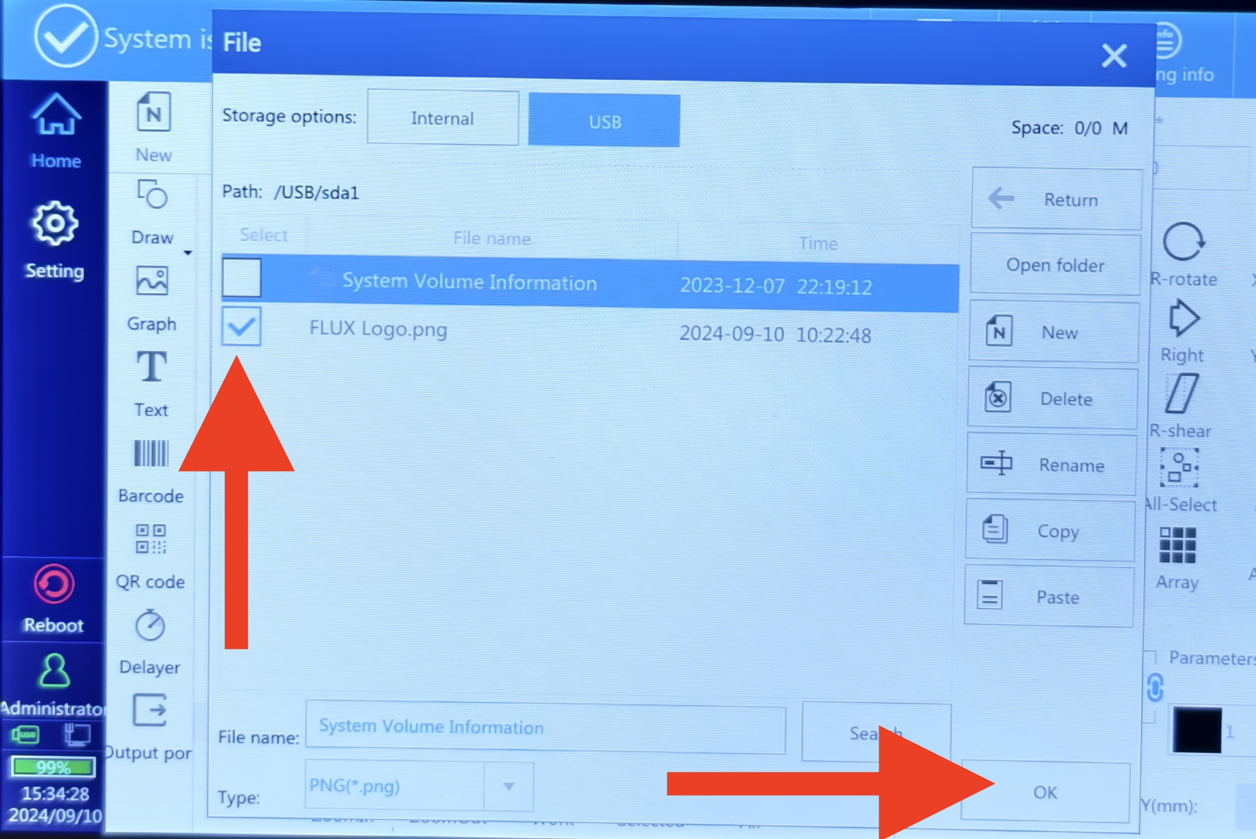Click the File name input field
1256x839 pixels.
point(545,728)
